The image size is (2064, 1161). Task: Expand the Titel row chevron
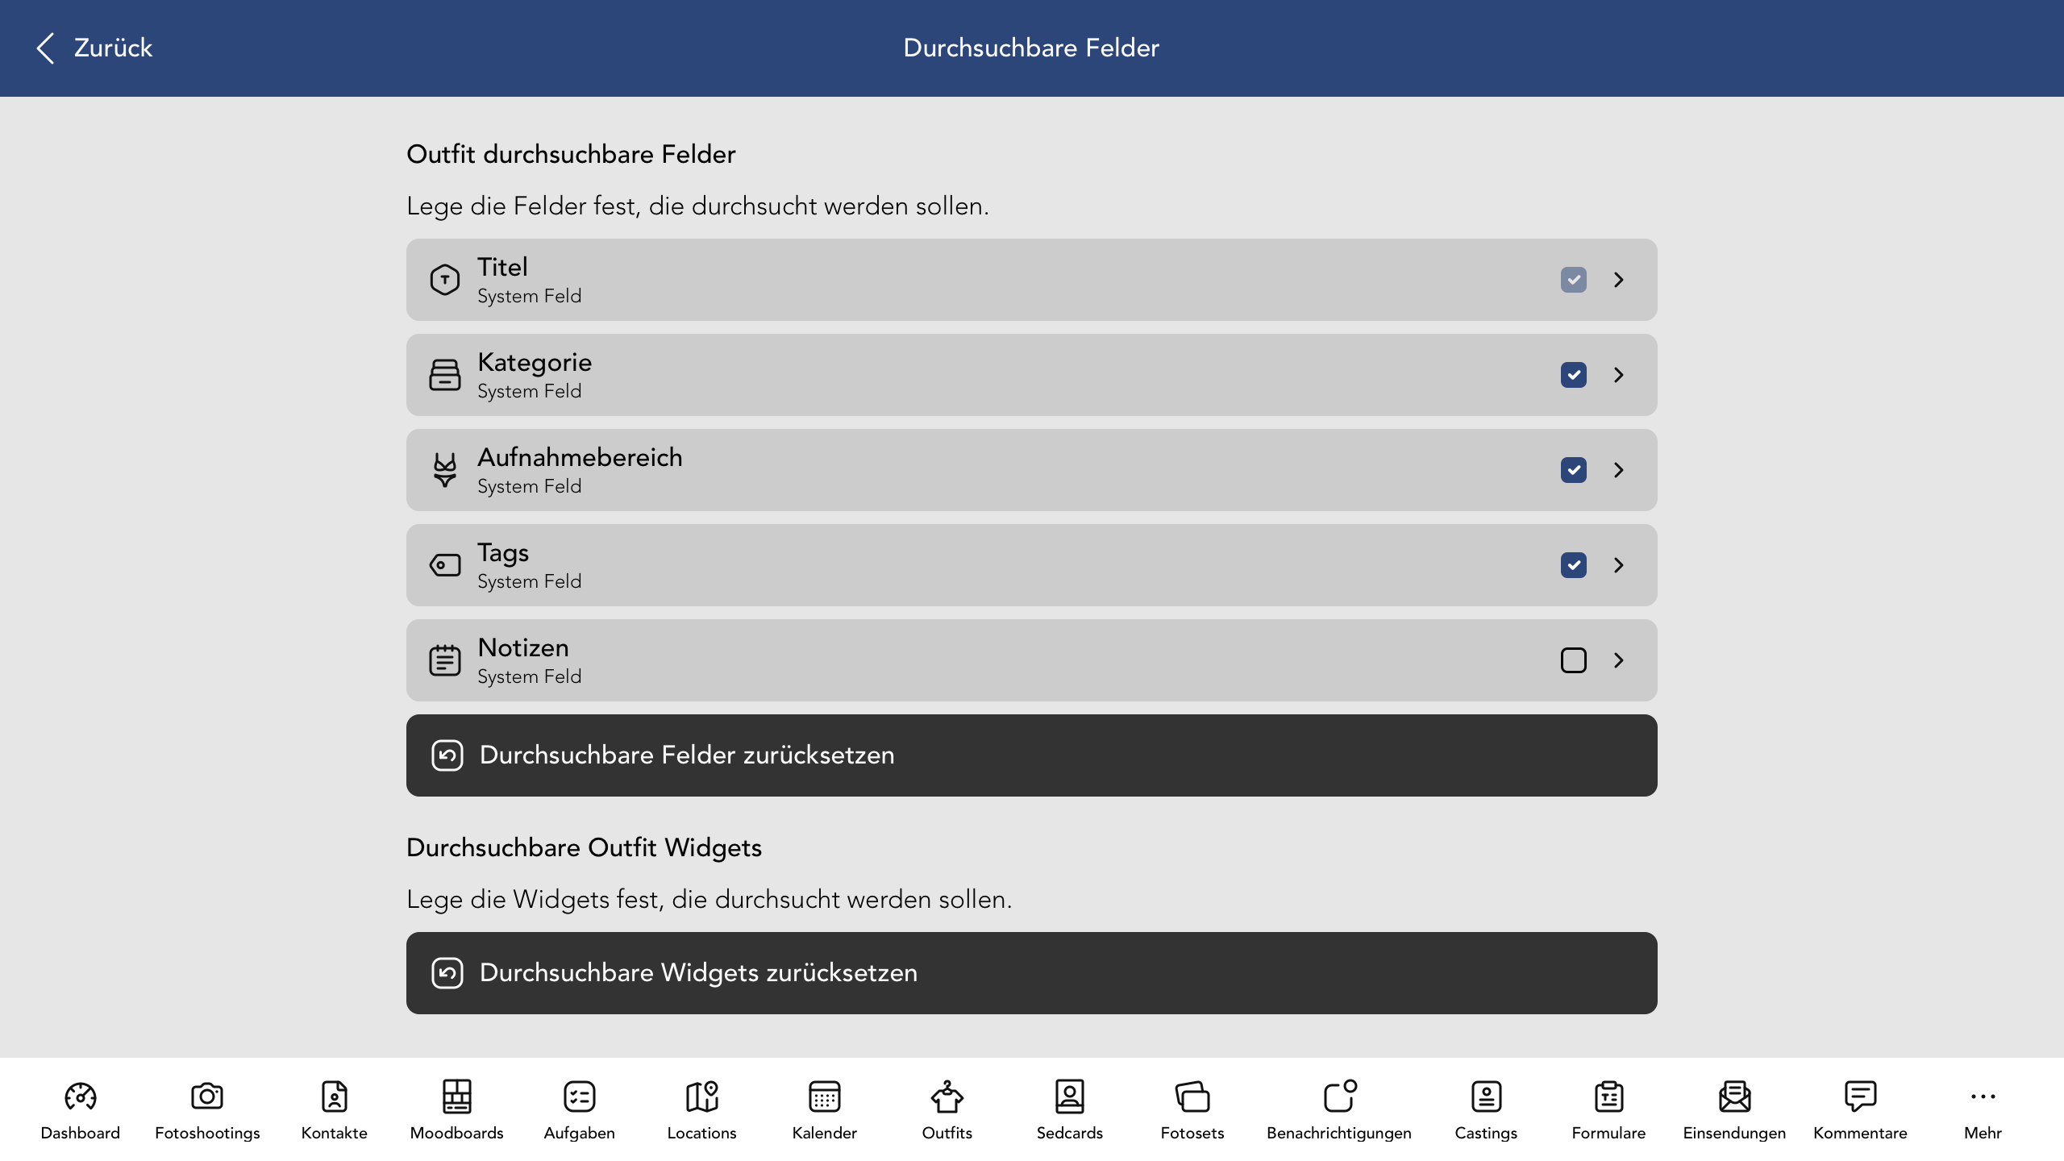click(1619, 280)
